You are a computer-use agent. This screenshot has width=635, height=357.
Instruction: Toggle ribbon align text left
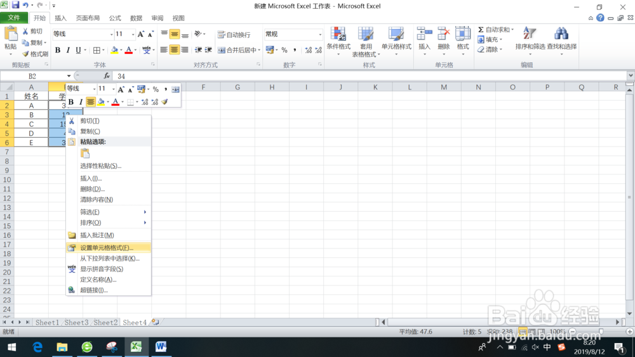tap(164, 50)
